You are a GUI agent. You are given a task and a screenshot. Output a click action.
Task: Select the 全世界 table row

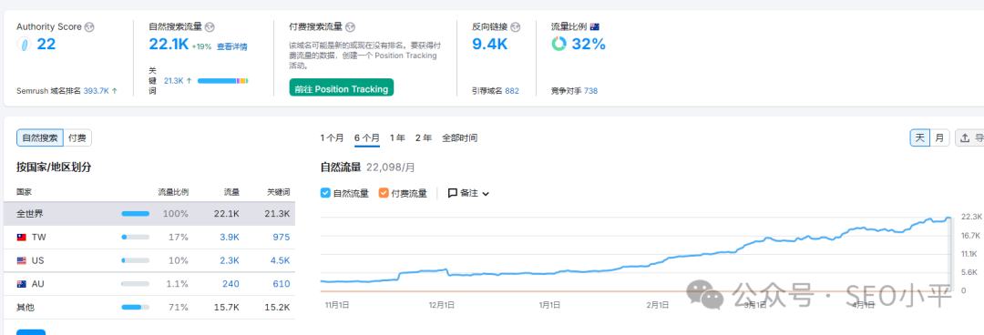click(149, 214)
